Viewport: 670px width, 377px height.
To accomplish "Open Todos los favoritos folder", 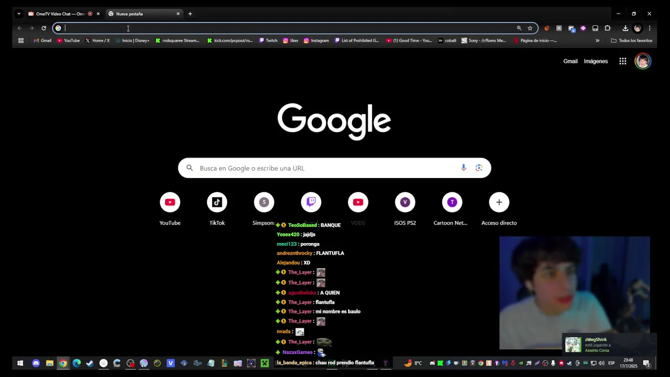I will coord(631,40).
